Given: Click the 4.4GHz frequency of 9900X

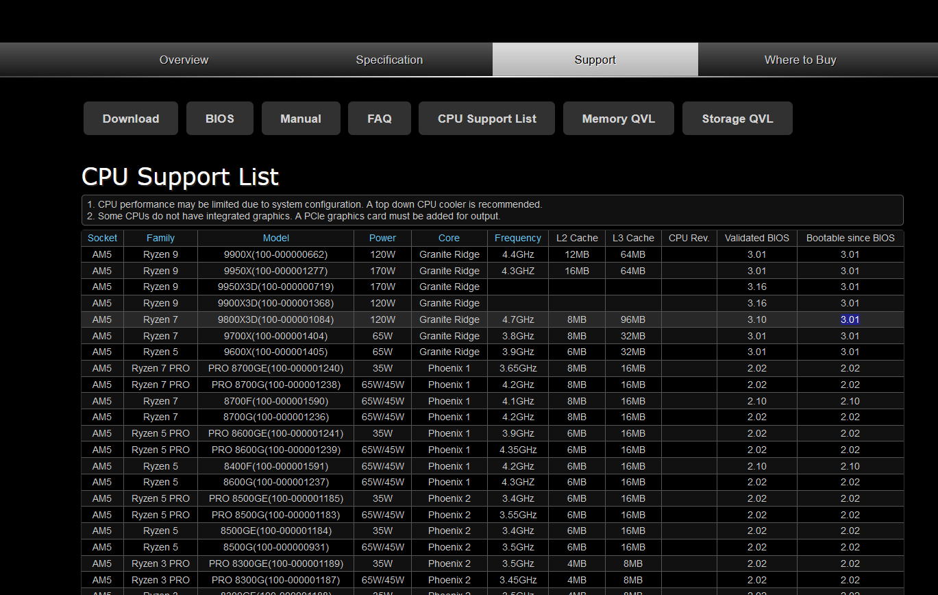Looking at the screenshot, I should pyautogui.click(x=518, y=254).
